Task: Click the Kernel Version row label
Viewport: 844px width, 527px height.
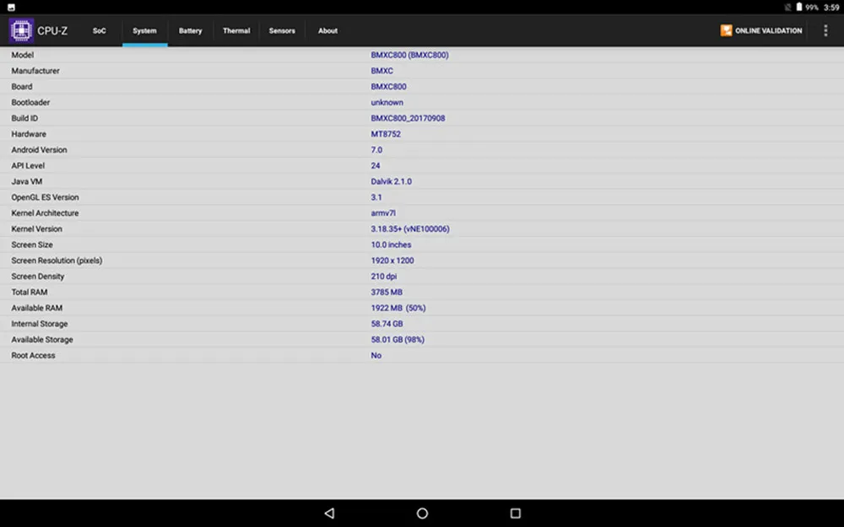Action: 36,229
